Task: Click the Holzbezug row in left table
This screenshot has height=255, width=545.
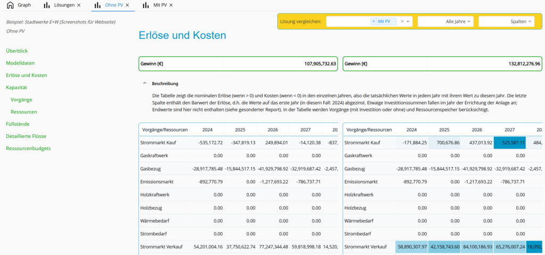Action: coord(238,208)
